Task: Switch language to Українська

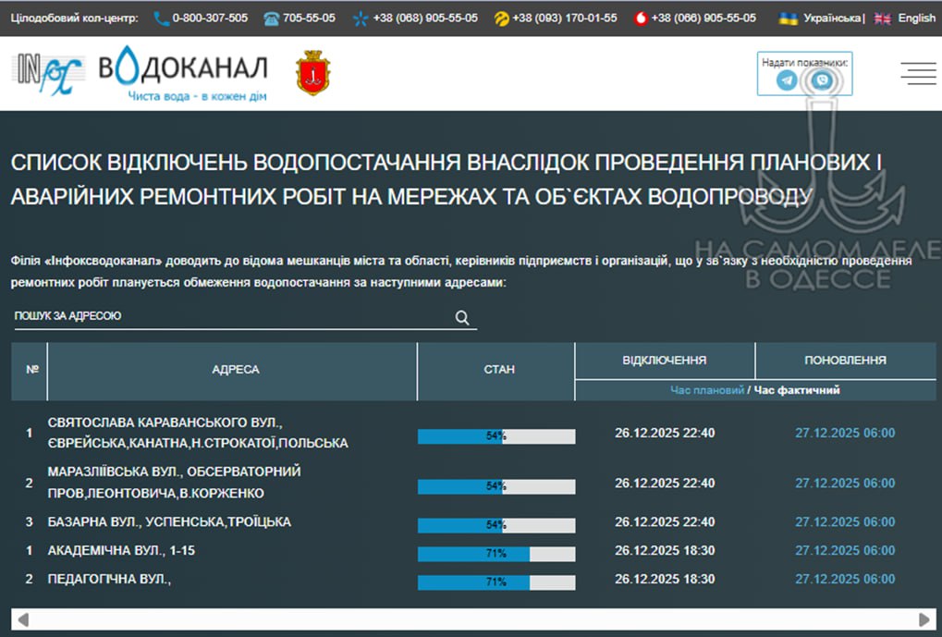Action: (x=832, y=18)
